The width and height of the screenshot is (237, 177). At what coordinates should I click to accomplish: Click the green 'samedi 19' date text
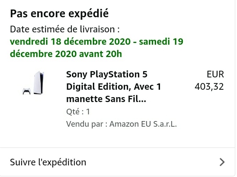(x=161, y=42)
